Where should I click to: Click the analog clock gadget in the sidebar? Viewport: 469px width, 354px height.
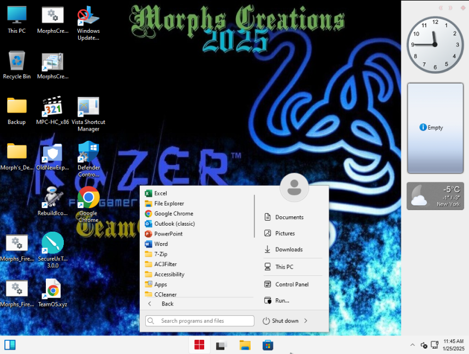(435, 45)
